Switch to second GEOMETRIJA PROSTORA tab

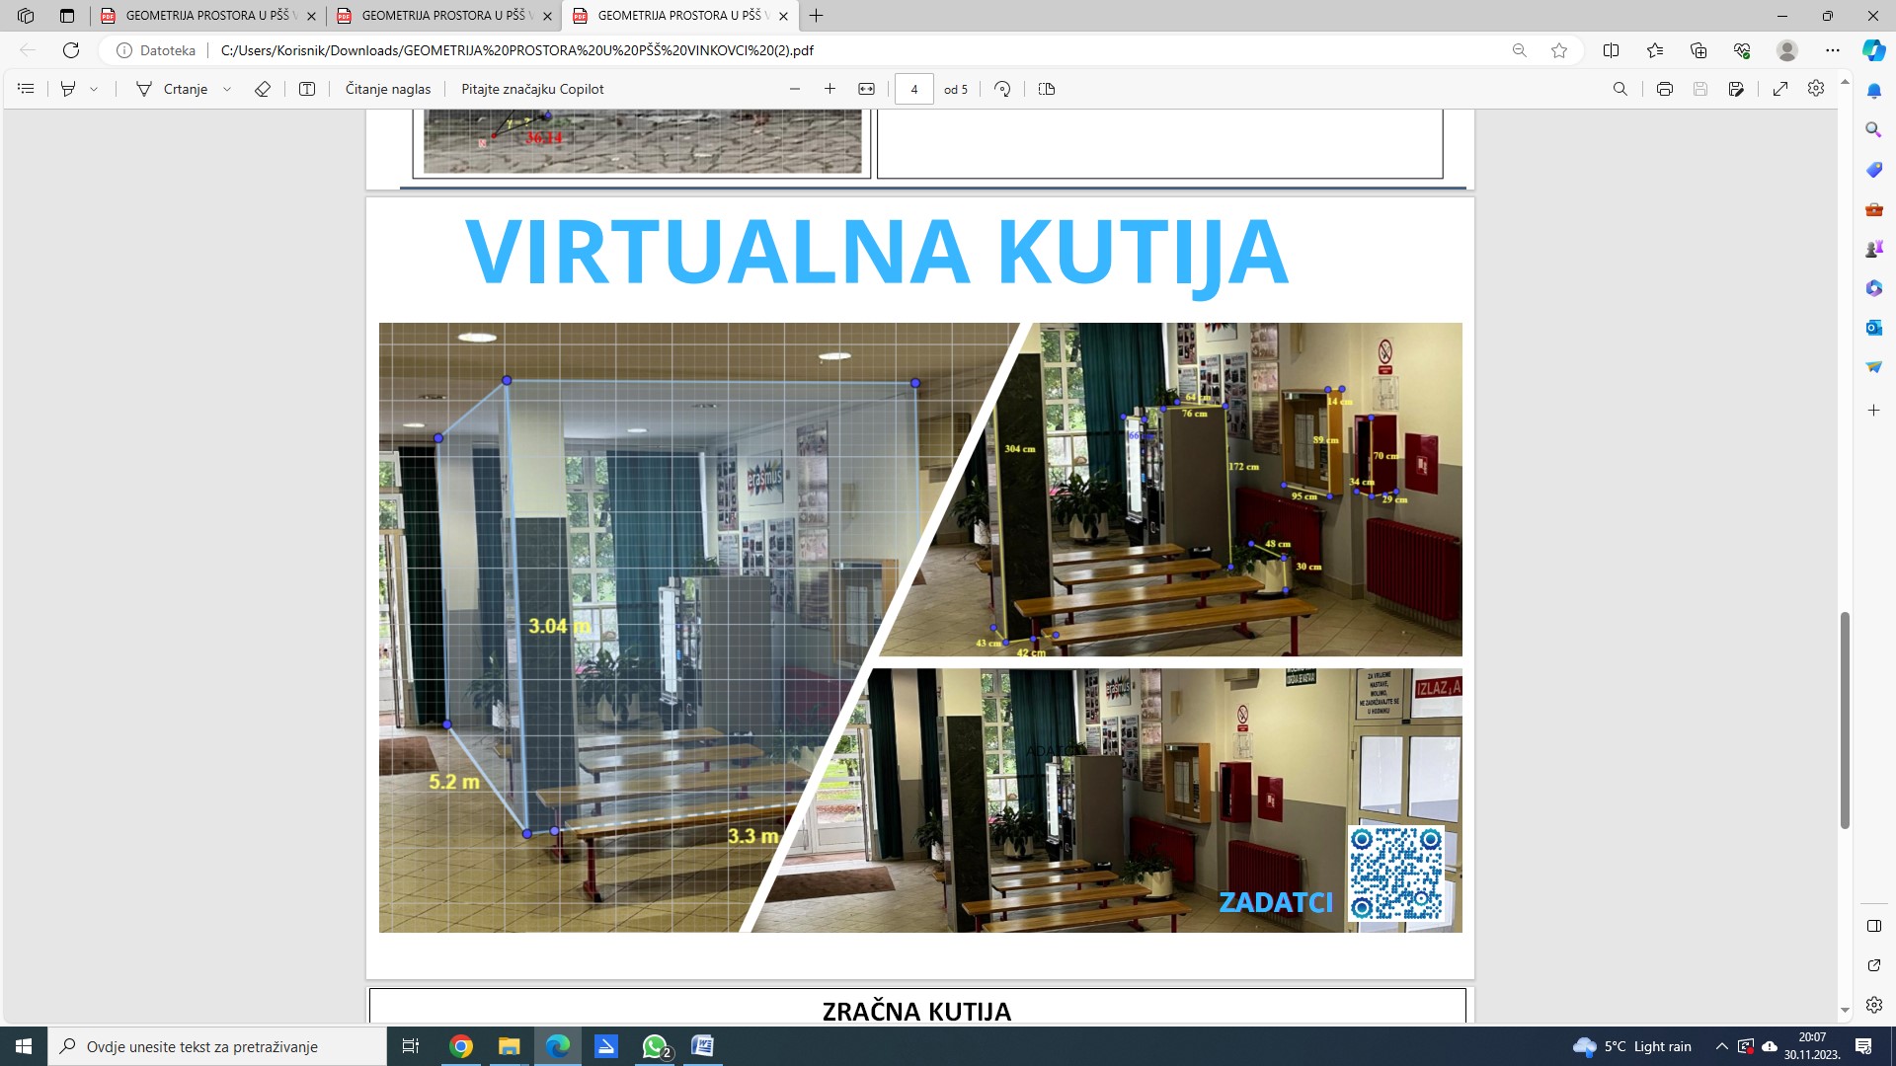443,16
